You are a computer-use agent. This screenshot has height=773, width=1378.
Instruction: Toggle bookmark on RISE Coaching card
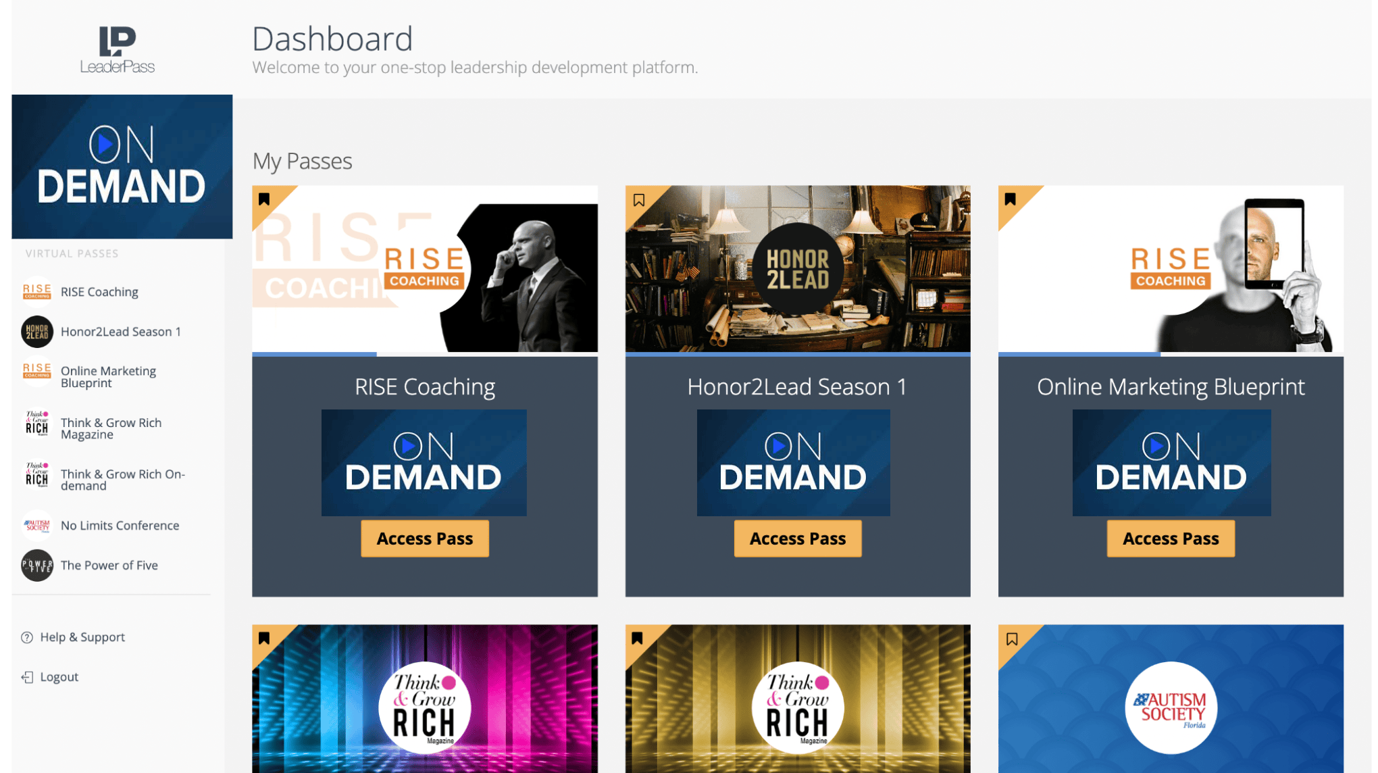point(264,199)
